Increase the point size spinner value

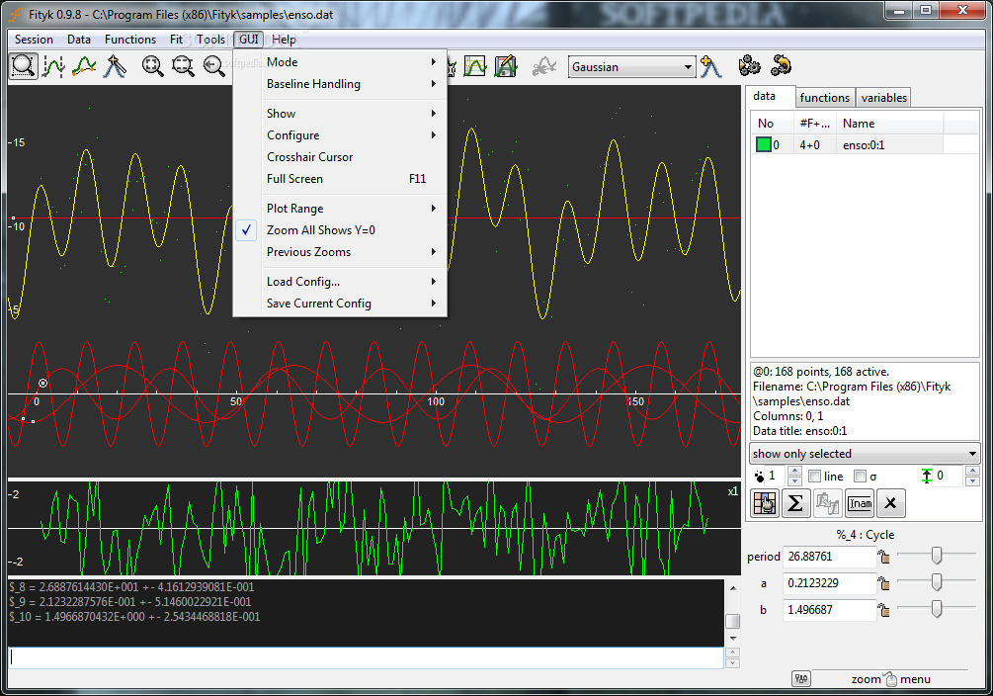(794, 471)
